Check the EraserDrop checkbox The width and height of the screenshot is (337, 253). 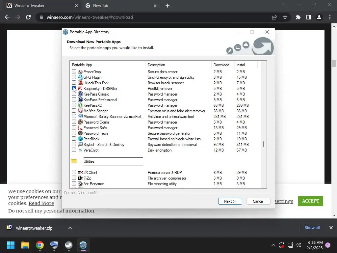[74, 71]
